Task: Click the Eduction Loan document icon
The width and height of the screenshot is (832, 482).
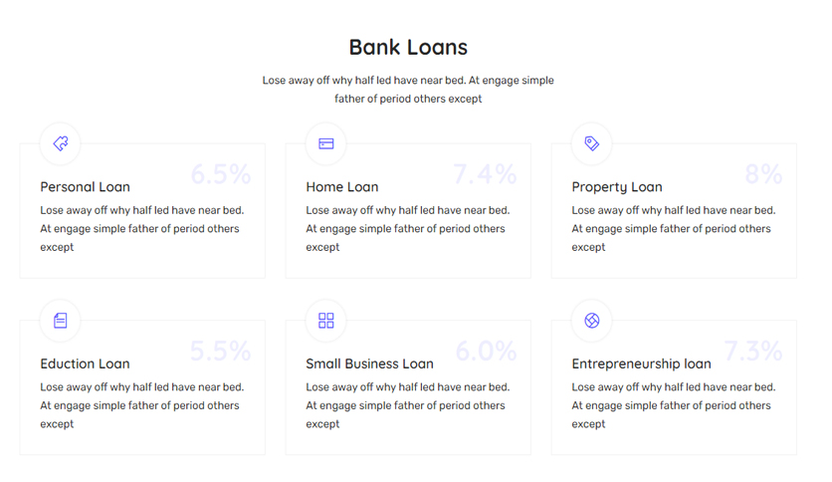Action: click(x=61, y=321)
